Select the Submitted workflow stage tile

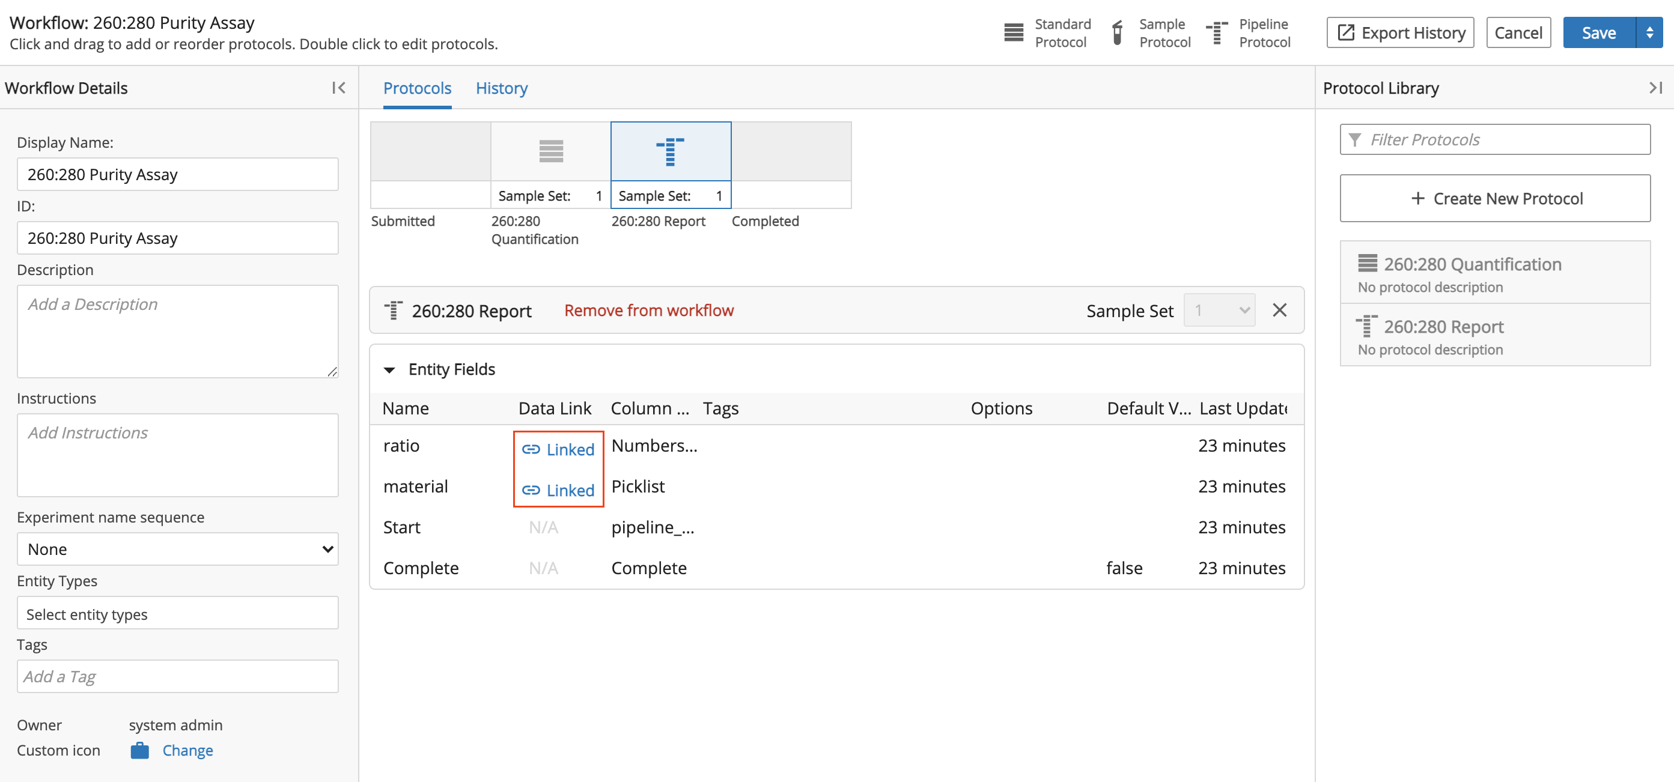[x=430, y=165]
